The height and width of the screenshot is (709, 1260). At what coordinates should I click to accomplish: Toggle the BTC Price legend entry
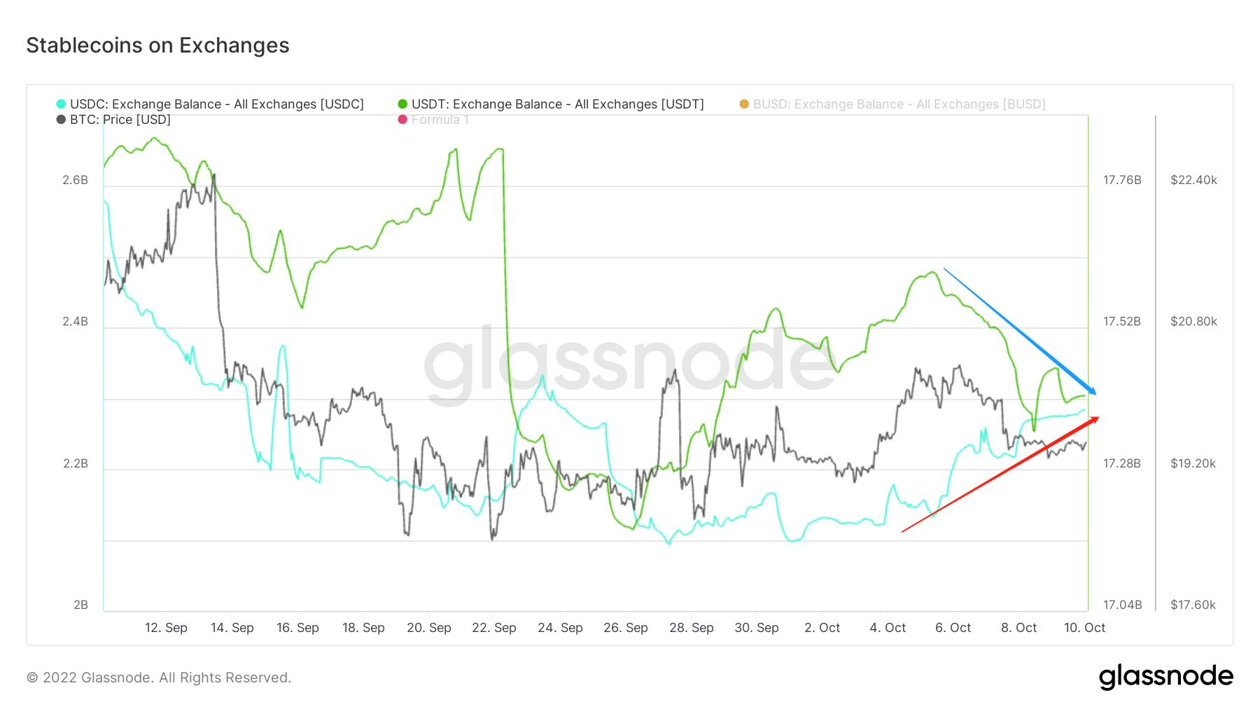120,120
